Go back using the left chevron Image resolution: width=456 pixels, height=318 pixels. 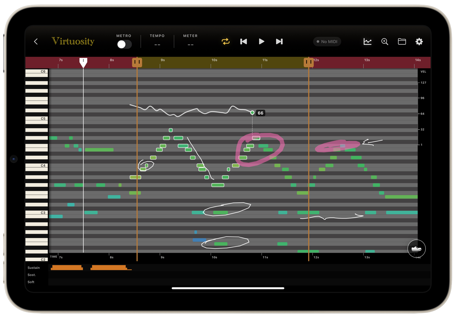pos(36,42)
